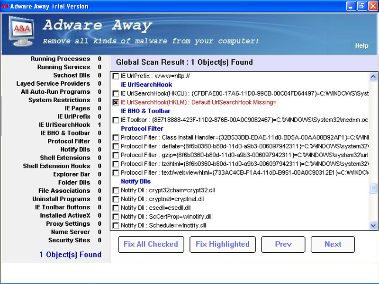Check Notify Dll crypt32chain checkbox

pos(116,190)
